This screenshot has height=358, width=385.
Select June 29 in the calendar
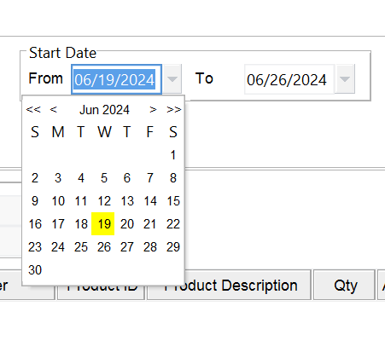173,247
